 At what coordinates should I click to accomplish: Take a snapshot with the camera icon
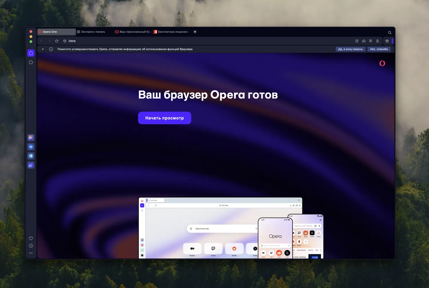click(364, 41)
